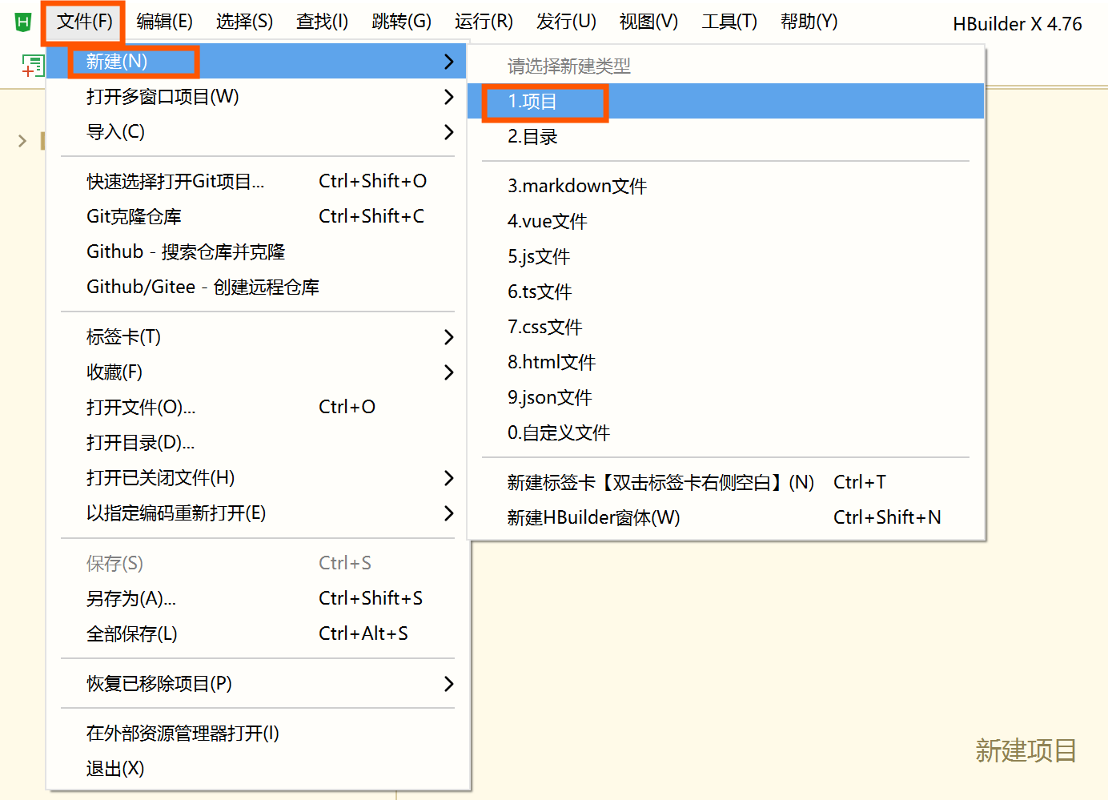This screenshot has height=800, width=1108.
Task: Expand the 打开已关闭文件(H) submenu arrow
Action: click(x=448, y=478)
